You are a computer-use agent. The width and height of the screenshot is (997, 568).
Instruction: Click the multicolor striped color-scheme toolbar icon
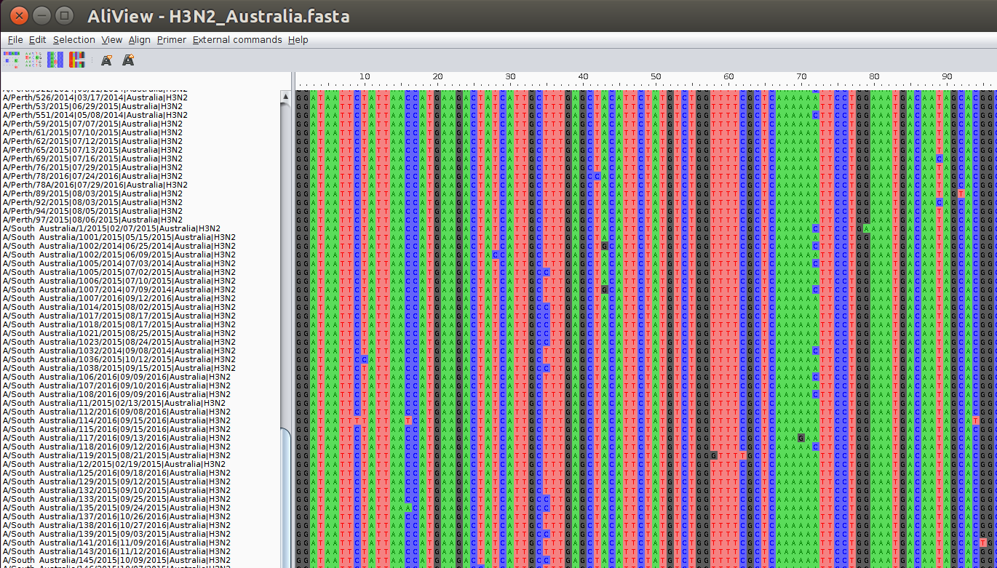click(x=77, y=60)
